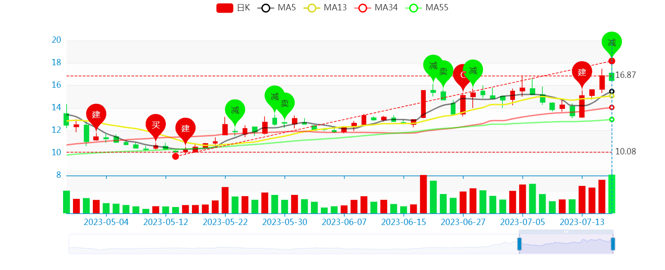Click the y-axis label 8
This screenshot has height=270, width=665.
pyautogui.click(x=59, y=175)
